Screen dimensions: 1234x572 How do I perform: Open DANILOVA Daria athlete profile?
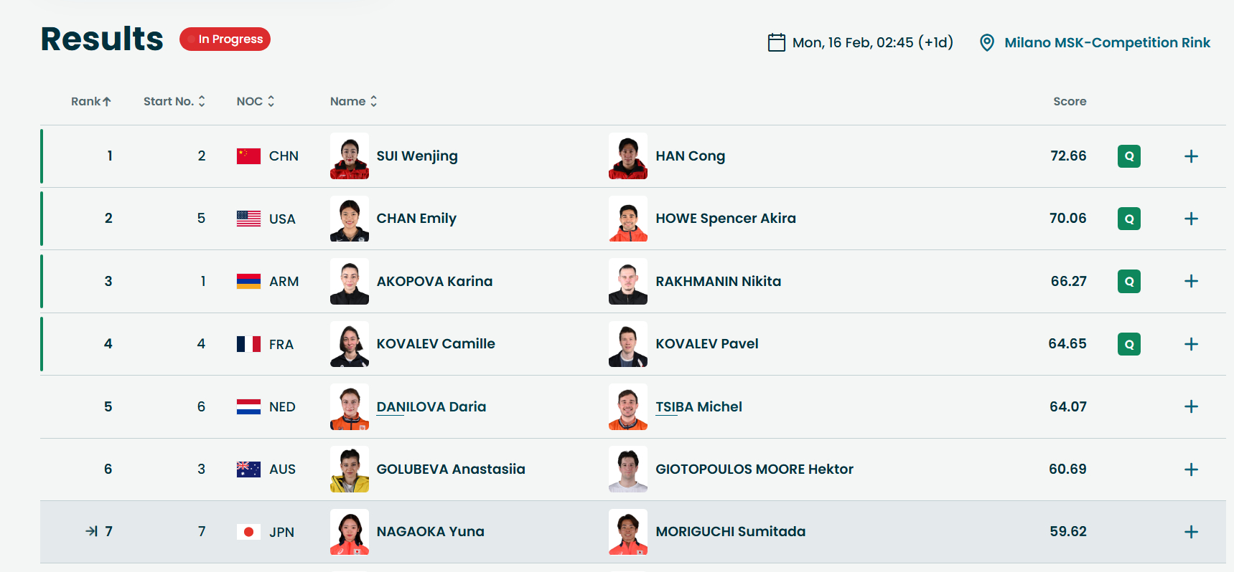click(x=431, y=406)
